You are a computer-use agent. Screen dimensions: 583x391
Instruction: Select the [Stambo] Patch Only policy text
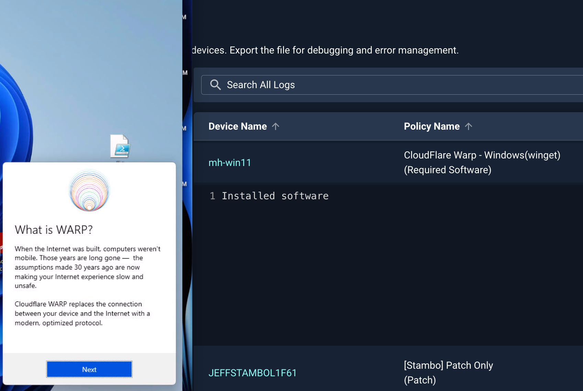click(448, 372)
